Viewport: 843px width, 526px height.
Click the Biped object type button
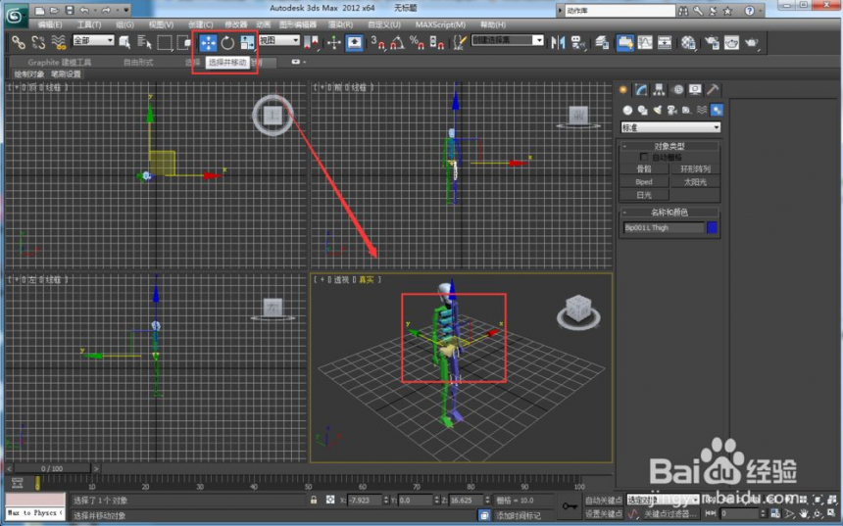tap(644, 181)
